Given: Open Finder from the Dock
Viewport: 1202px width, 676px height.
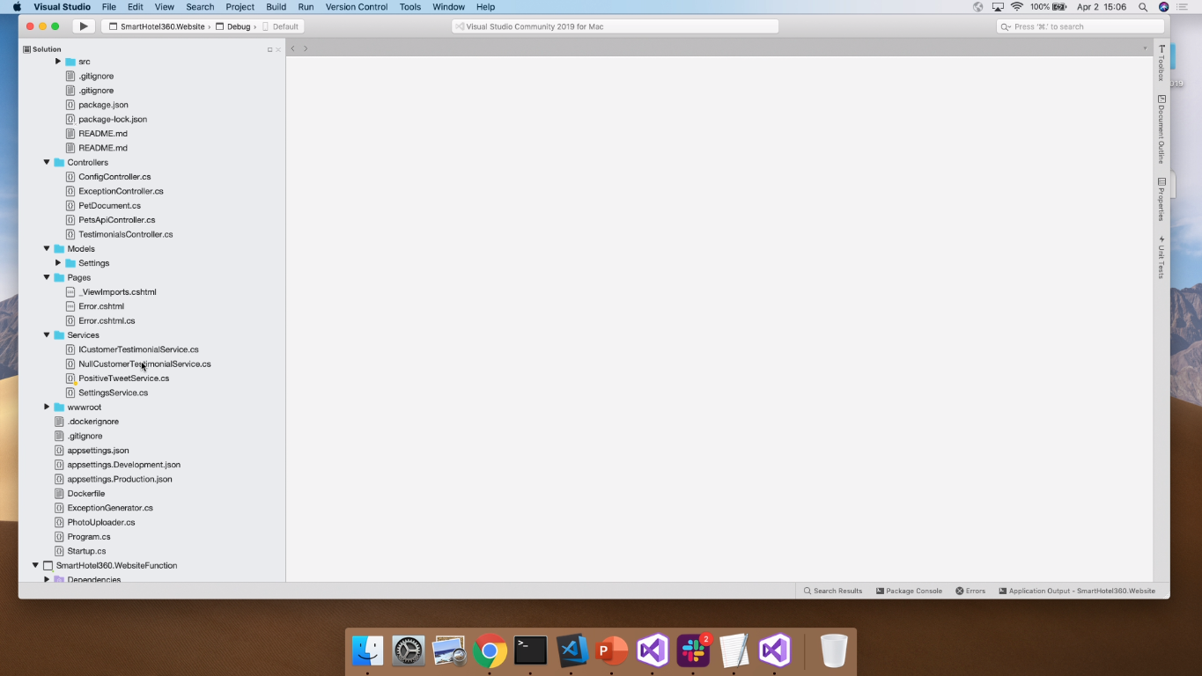Looking at the screenshot, I should pyautogui.click(x=368, y=651).
